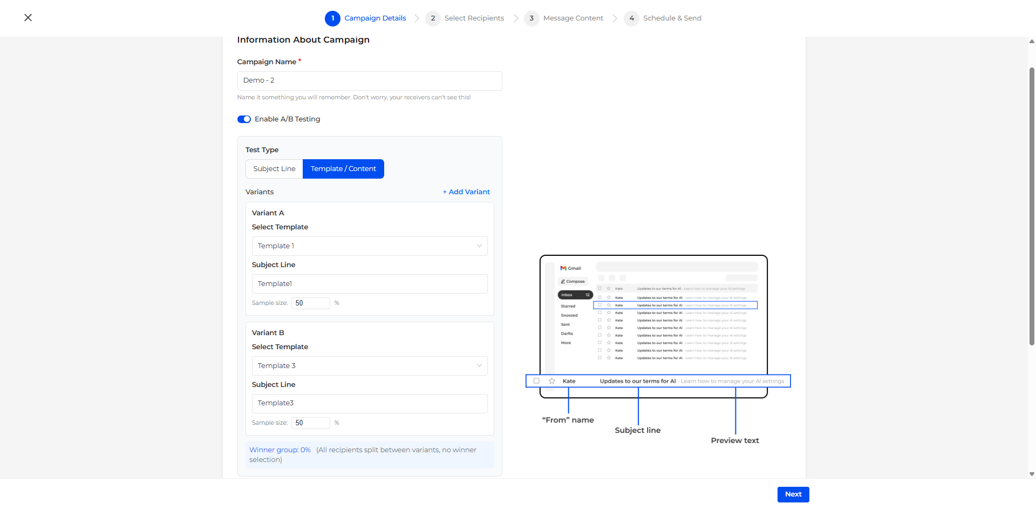
Task: Open Variant A Select Template dropdown
Action: [x=369, y=246]
